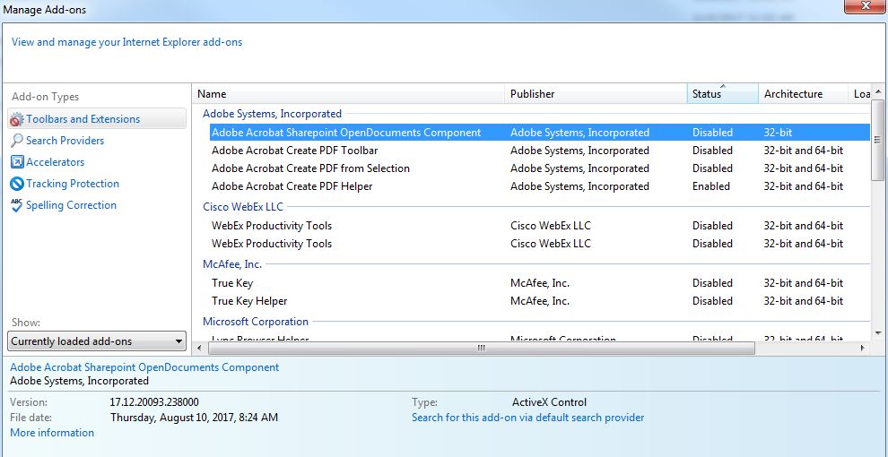
Task: Open the Show add-ons filter dropdown
Action: point(97,341)
